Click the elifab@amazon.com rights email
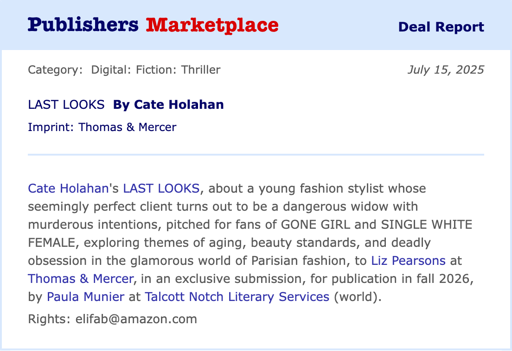The image size is (512, 351). point(136,319)
